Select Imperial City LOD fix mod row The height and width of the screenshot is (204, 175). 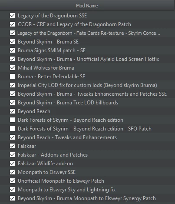point(87,85)
